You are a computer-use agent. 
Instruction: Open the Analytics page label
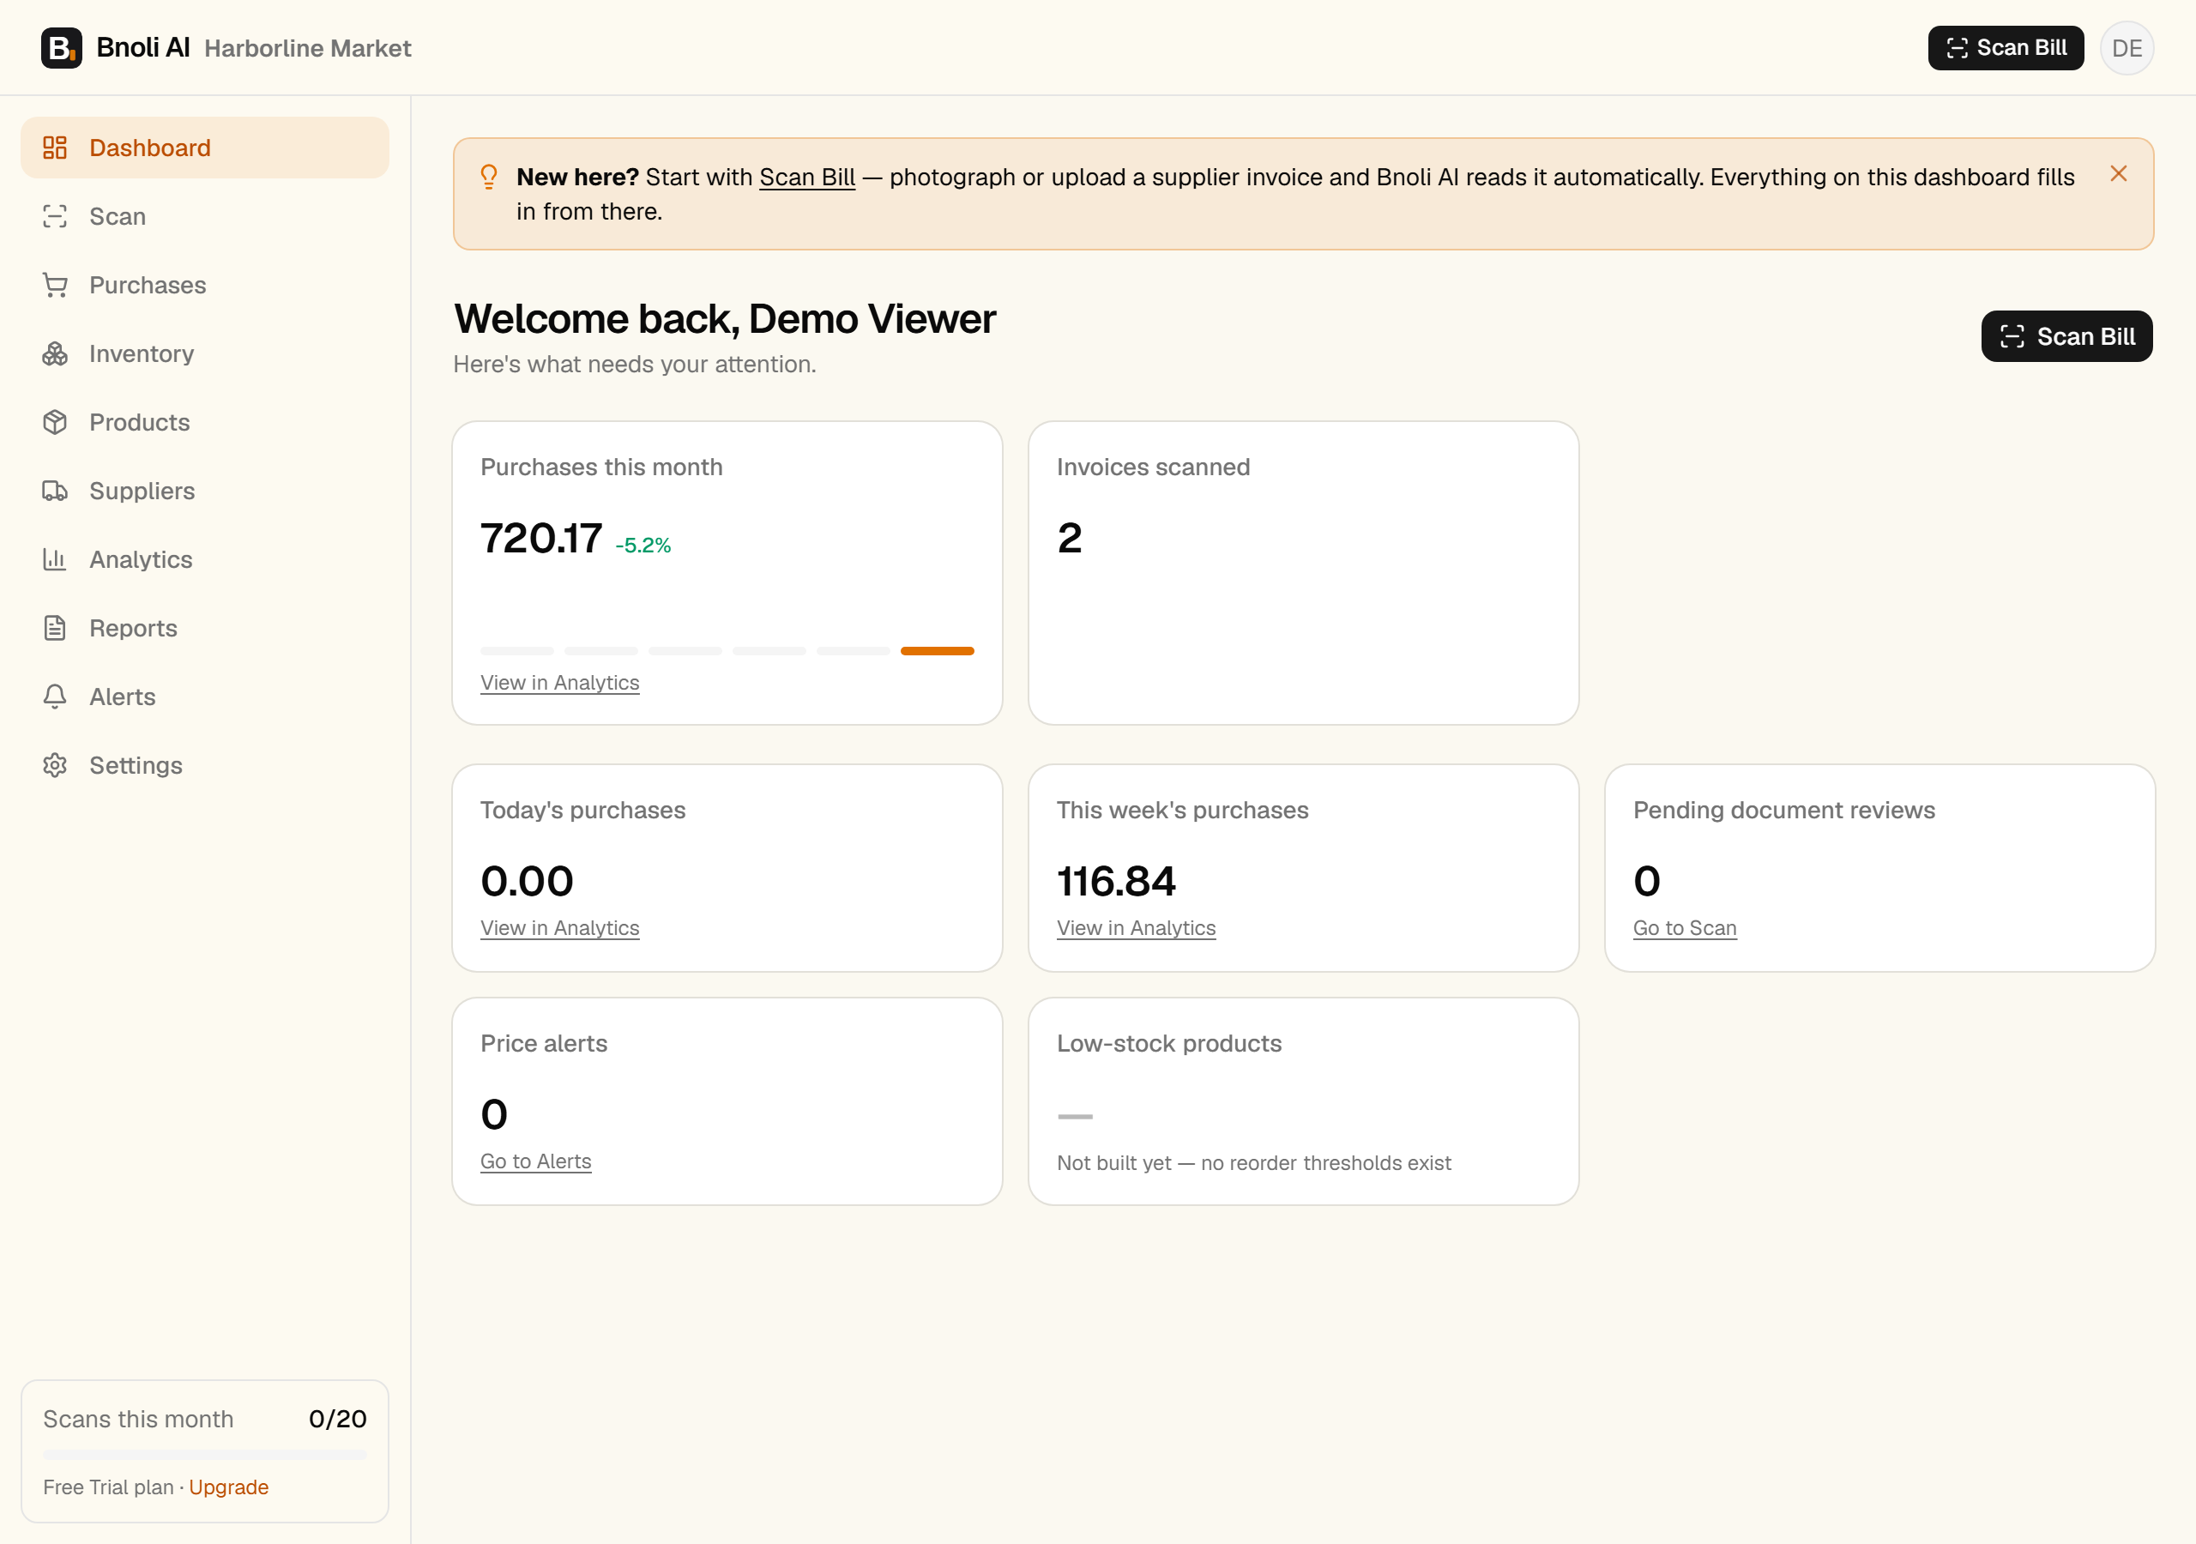pyautogui.click(x=142, y=559)
